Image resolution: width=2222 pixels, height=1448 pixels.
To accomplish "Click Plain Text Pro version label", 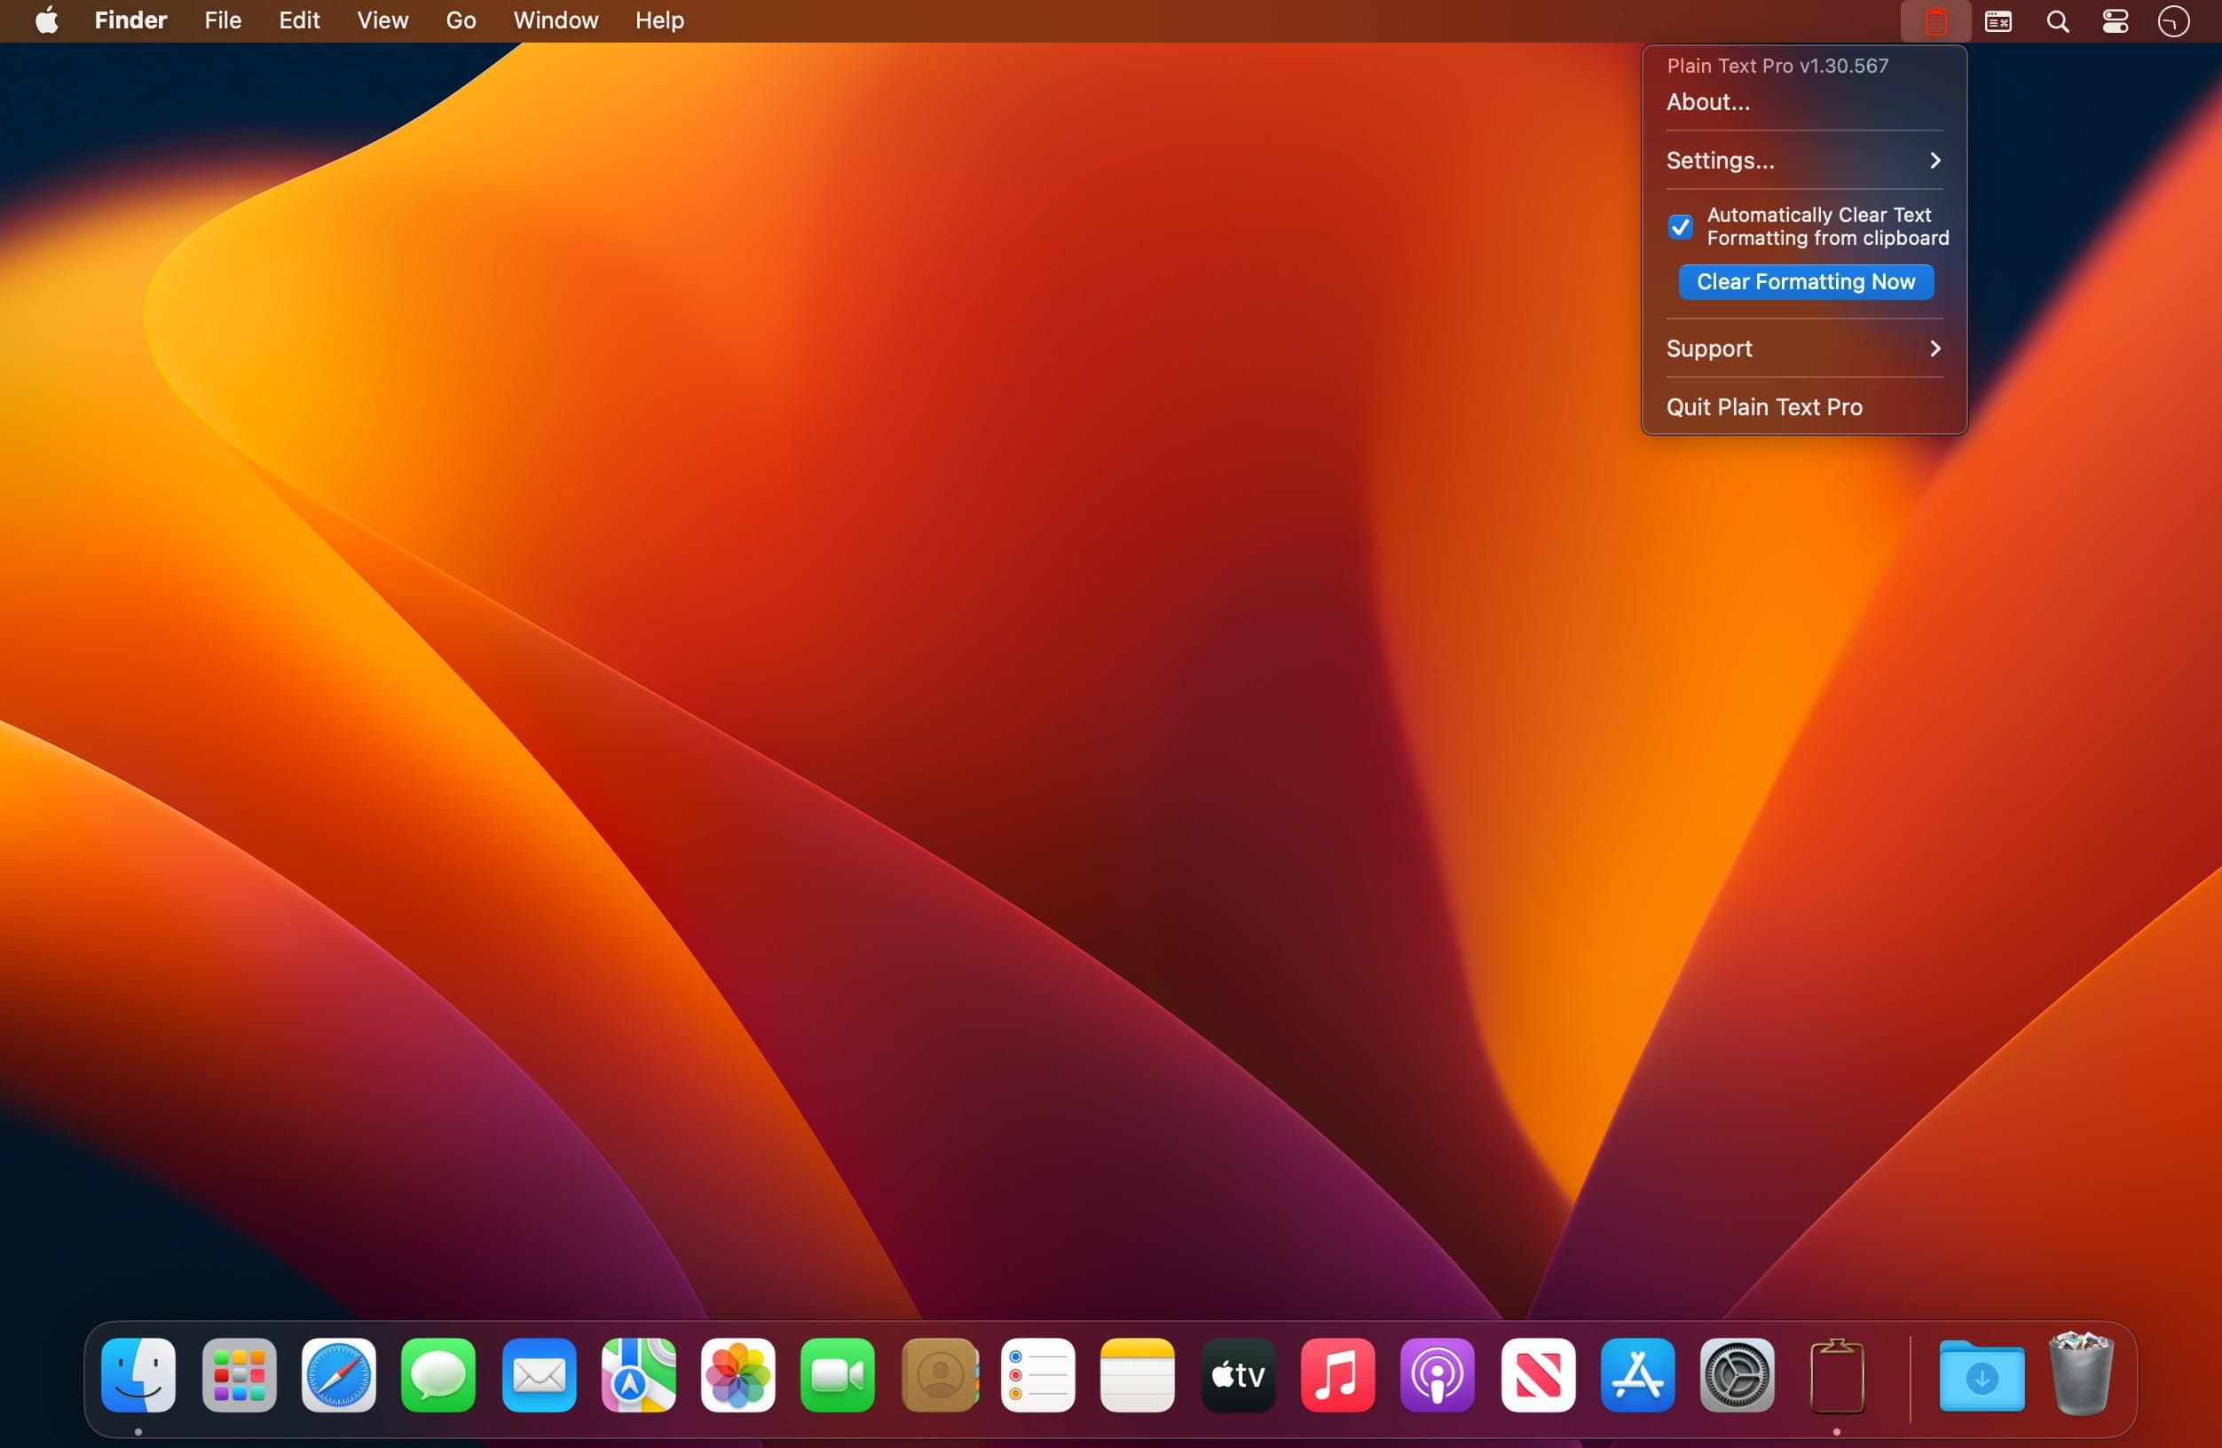I will (x=1777, y=65).
